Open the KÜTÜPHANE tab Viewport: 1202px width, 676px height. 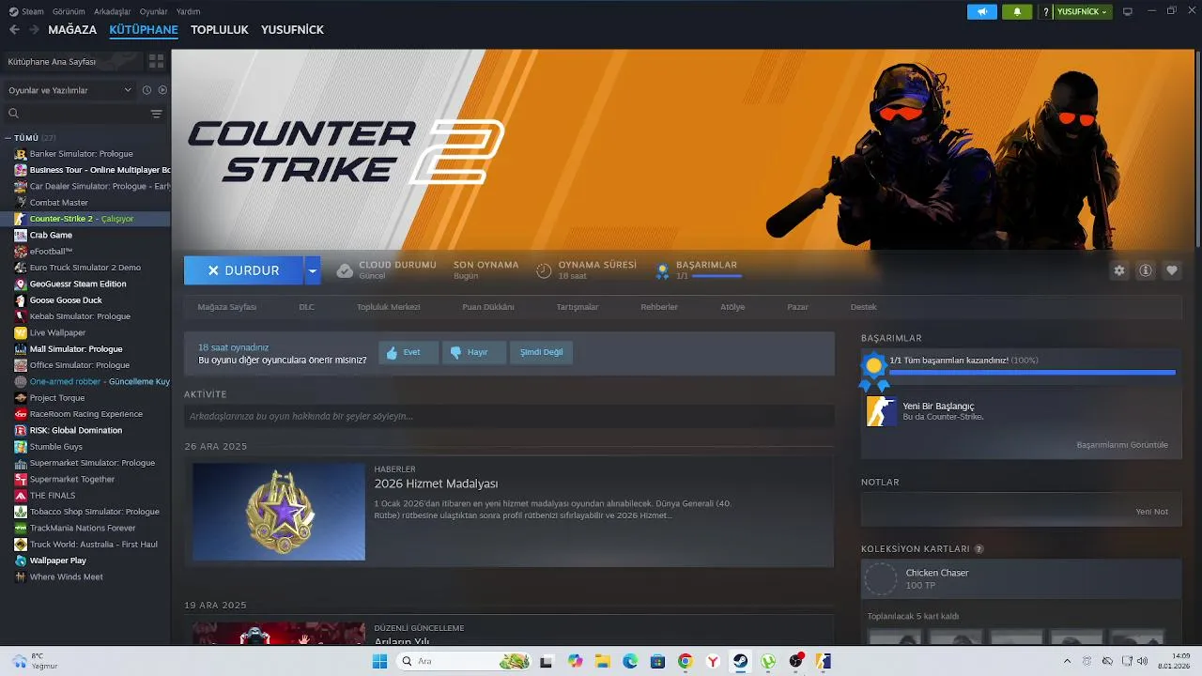point(144,29)
